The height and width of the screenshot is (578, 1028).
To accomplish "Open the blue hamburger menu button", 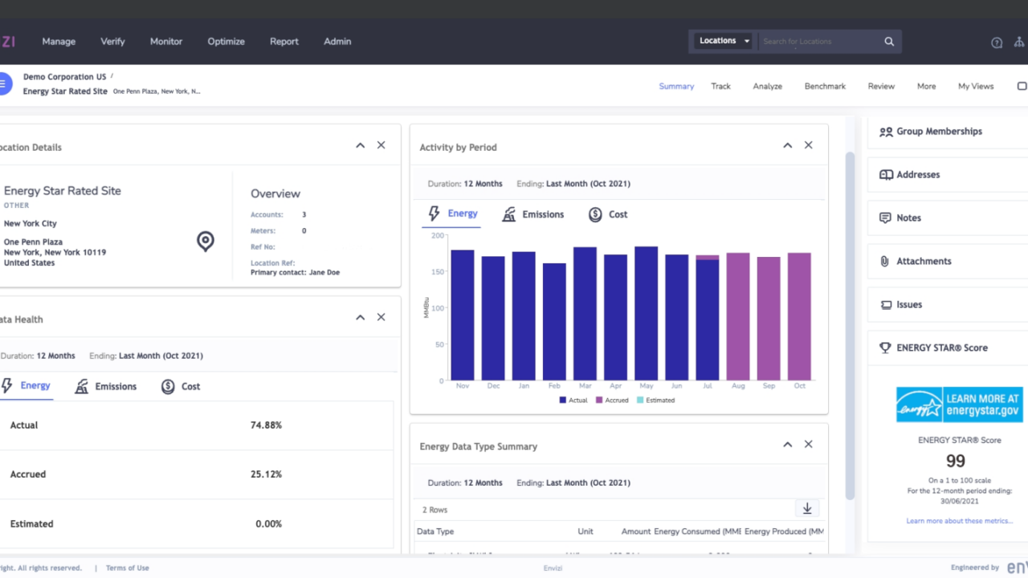I will (4, 83).
